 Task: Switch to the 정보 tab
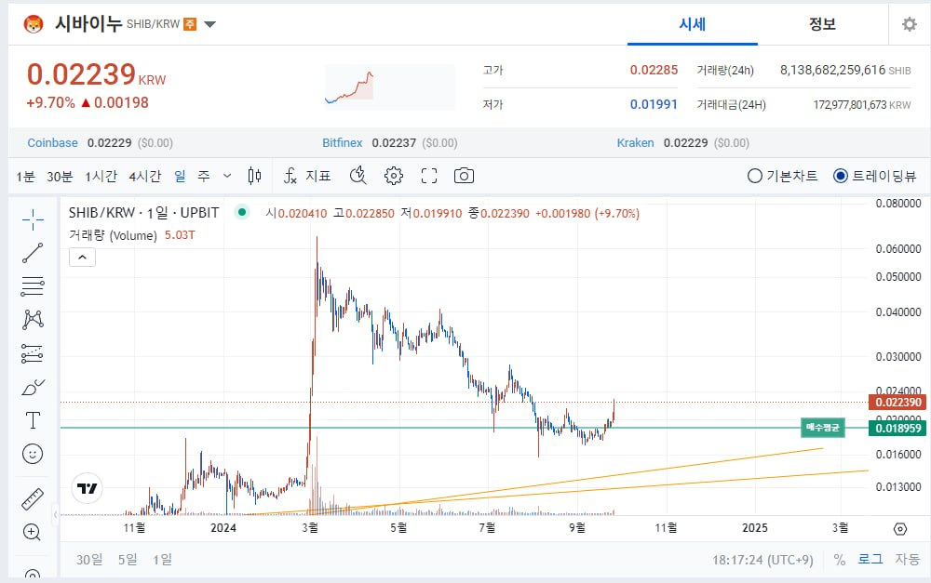point(822,24)
